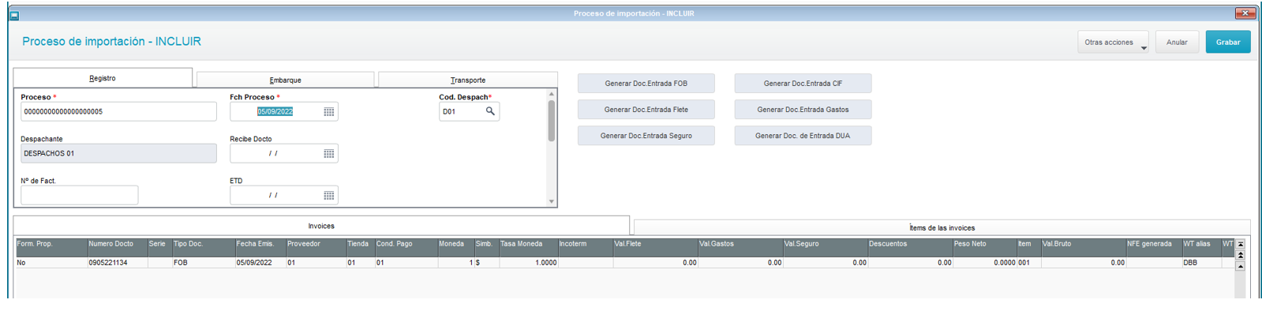Click Generar Doc.Entrada Gastos

803,110
